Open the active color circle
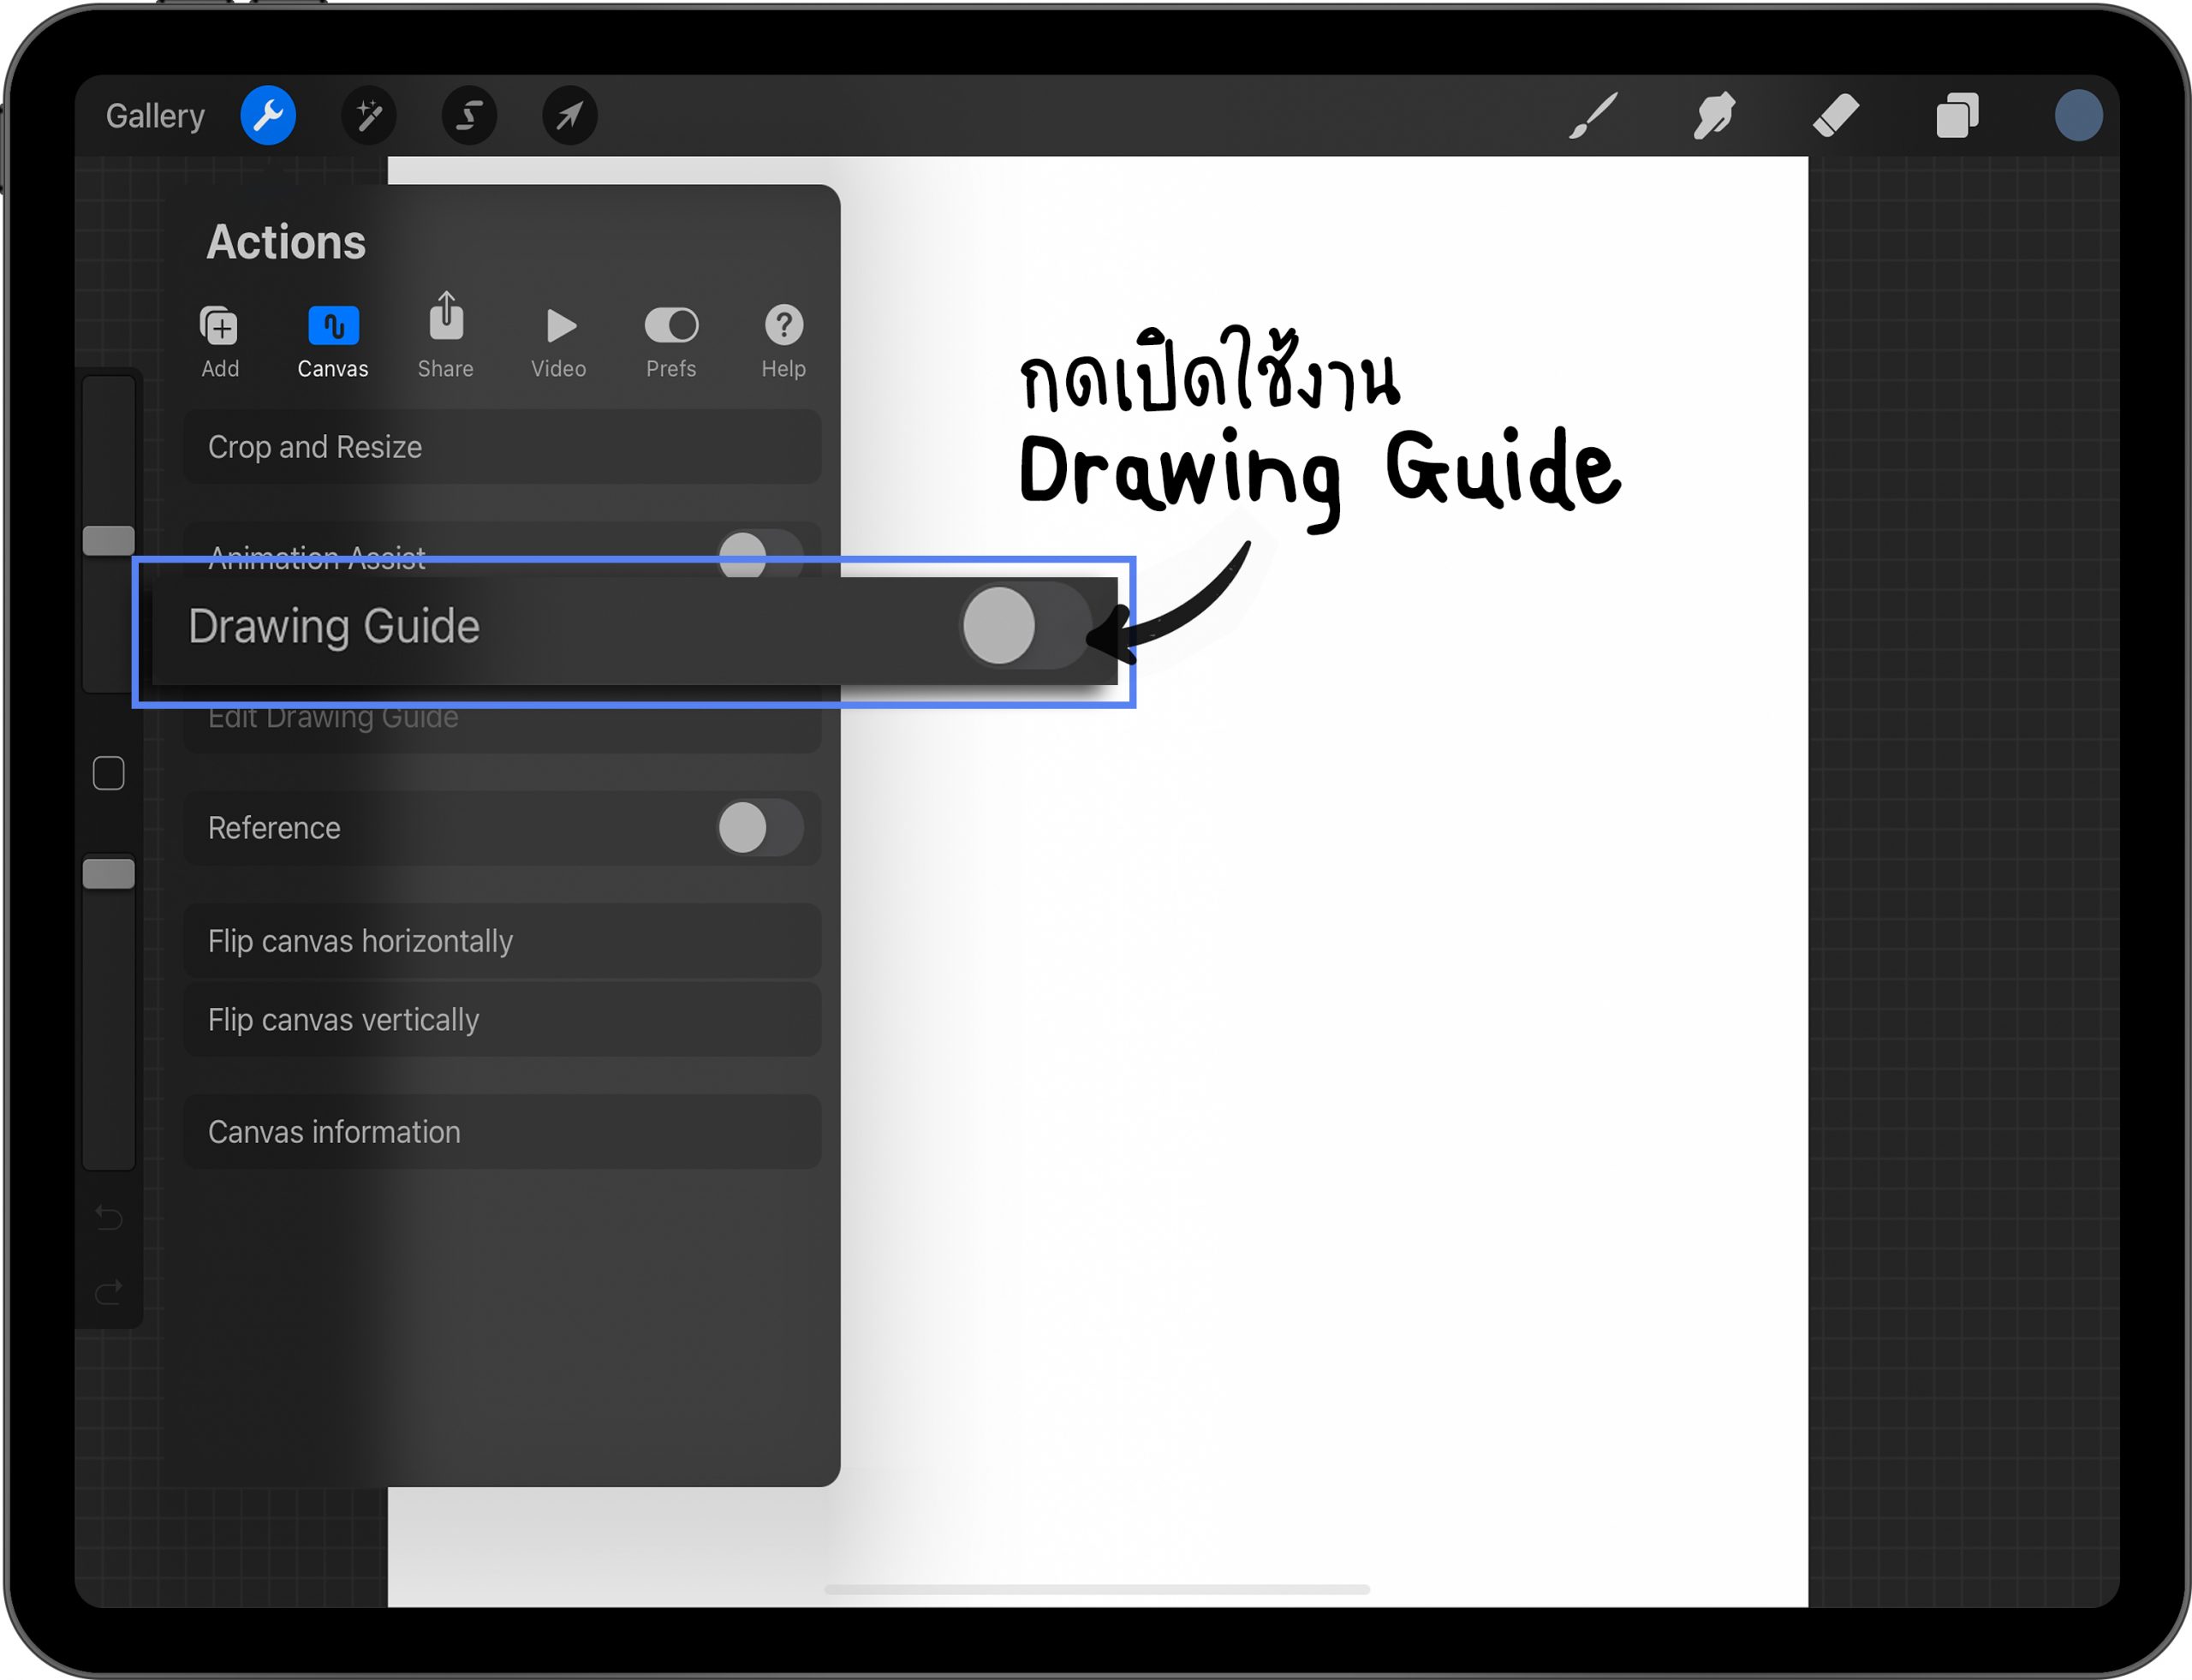 click(x=2078, y=116)
